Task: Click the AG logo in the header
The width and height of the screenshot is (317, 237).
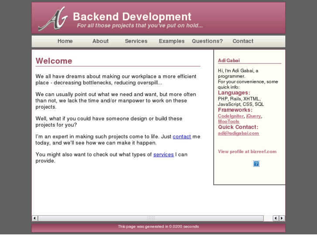Action: pyautogui.click(x=53, y=19)
